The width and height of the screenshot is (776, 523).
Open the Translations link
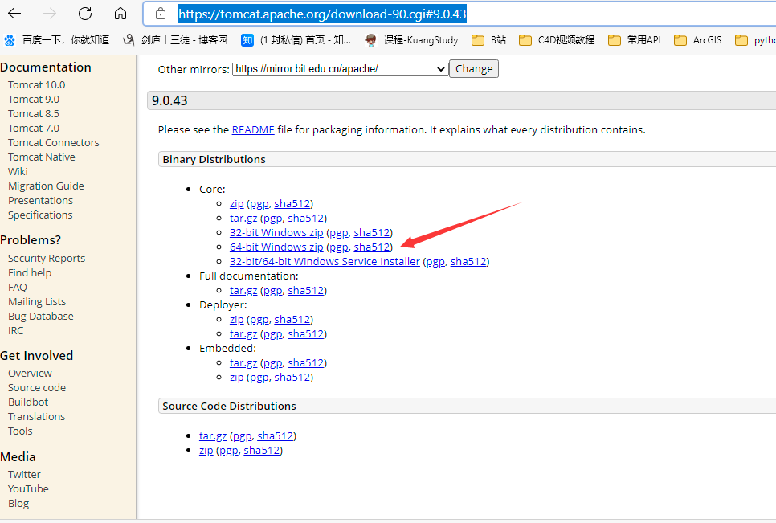click(x=37, y=417)
